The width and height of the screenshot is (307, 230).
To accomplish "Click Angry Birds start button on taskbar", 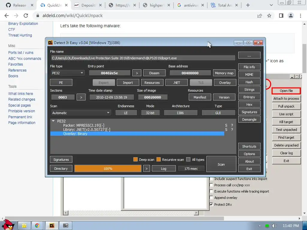I will 8,225.
